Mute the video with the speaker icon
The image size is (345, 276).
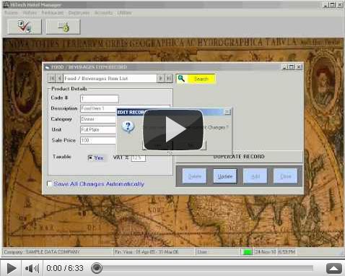click(32, 268)
